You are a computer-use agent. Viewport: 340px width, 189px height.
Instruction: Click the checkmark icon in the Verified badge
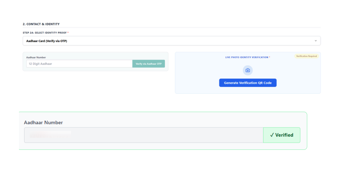[x=272, y=135]
